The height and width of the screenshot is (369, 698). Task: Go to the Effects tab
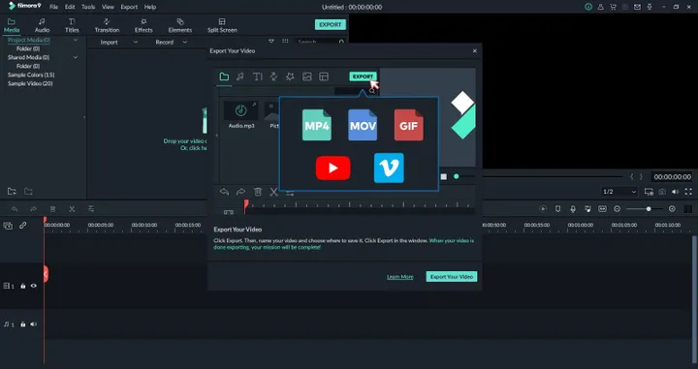(x=143, y=25)
